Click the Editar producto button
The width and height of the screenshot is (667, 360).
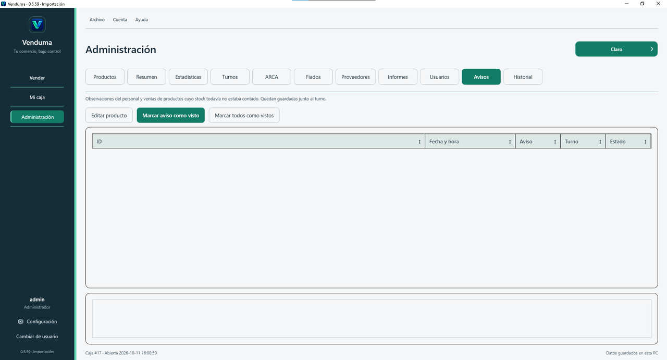point(109,115)
